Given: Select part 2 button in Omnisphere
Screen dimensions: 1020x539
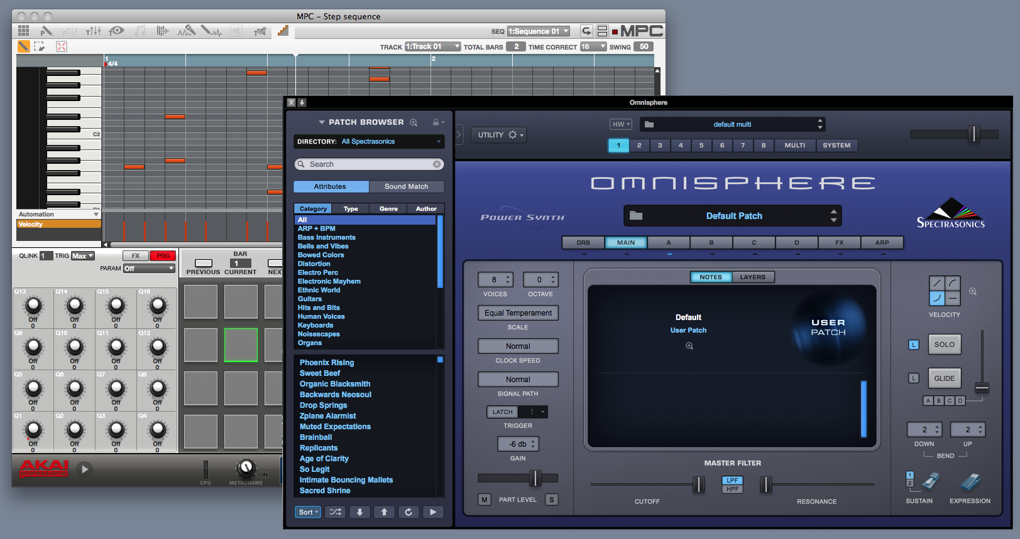Looking at the screenshot, I should tap(639, 146).
